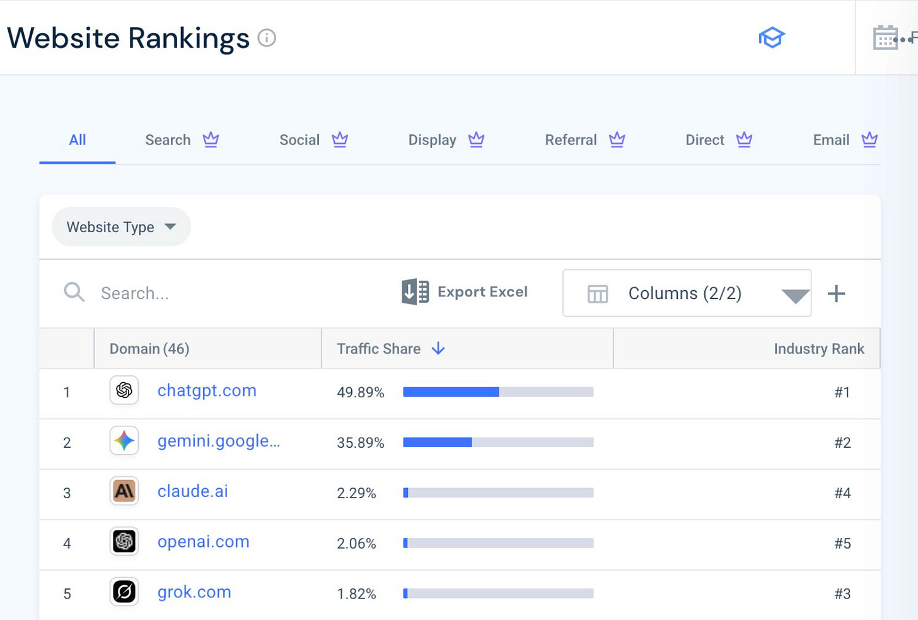
Task: Click the #5 industry rank cell
Action: [842, 544]
